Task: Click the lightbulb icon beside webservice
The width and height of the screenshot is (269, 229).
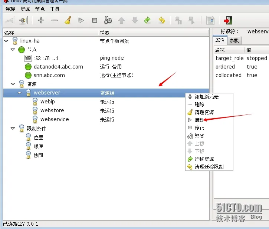Action: [x=35, y=119]
